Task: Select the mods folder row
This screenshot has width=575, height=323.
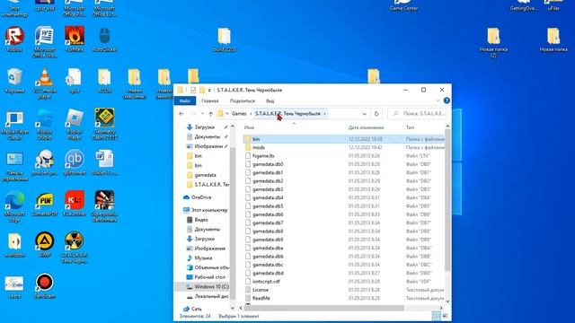Action: pyautogui.click(x=343, y=147)
